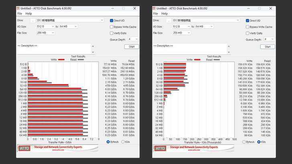Minimize the right ATTO Disk Benchmark window
Screen dimensions: 292x164
[x=249, y=8]
